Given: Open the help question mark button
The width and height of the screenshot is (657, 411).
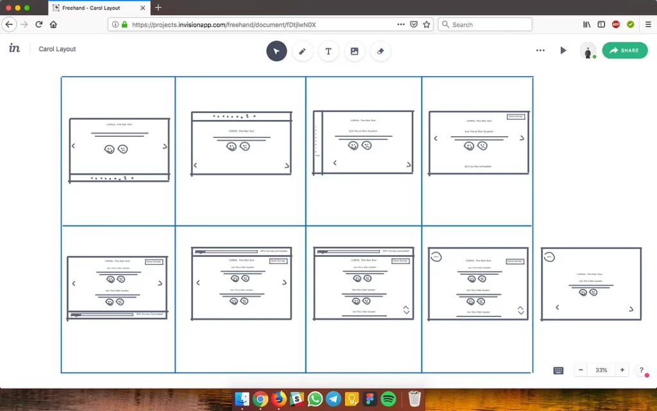Looking at the screenshot, I should tap(641, 371).
